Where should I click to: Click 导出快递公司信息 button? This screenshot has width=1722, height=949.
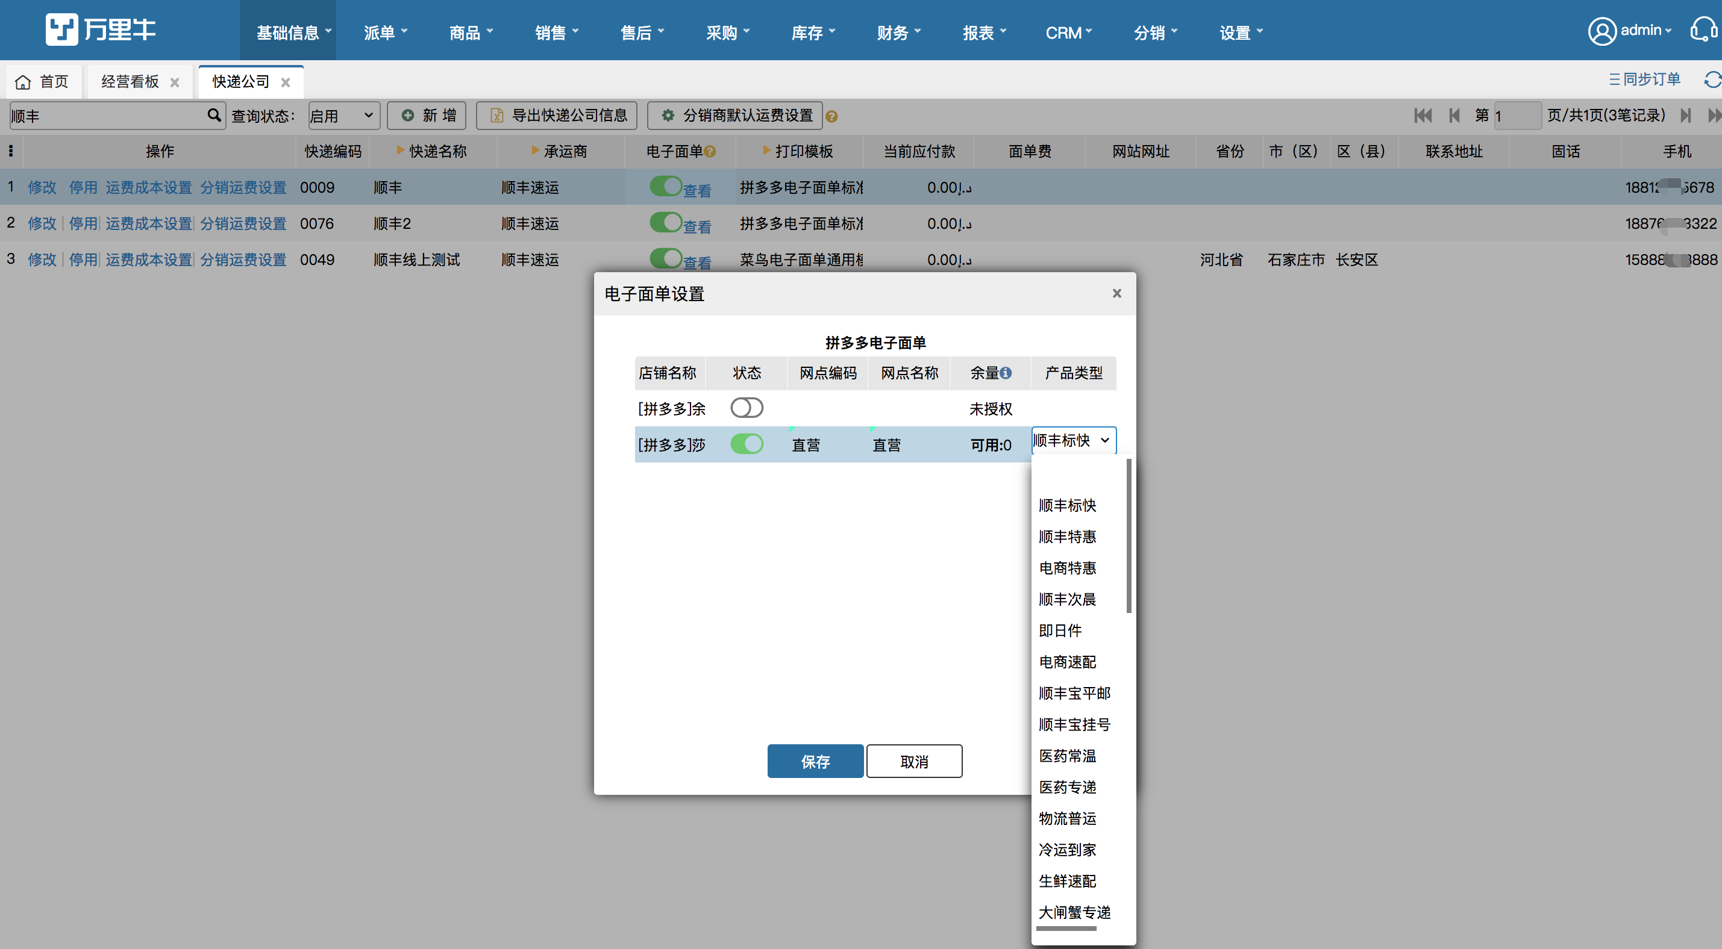[x=557, y=116]
